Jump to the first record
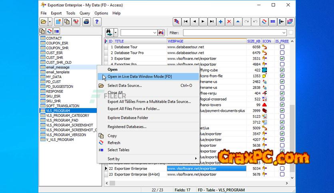 tap(185, 22)
